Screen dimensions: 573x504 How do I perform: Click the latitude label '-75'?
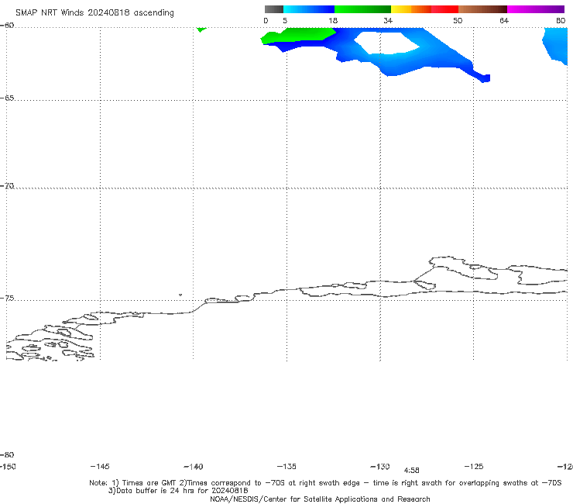coord(7,299)
